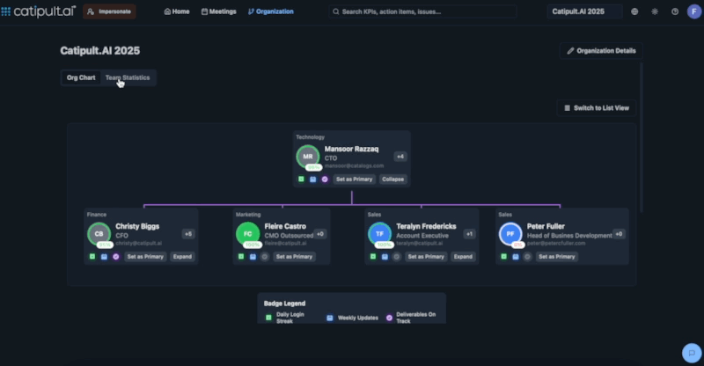Open the chat bubble icon in the corner

point(692,350)
